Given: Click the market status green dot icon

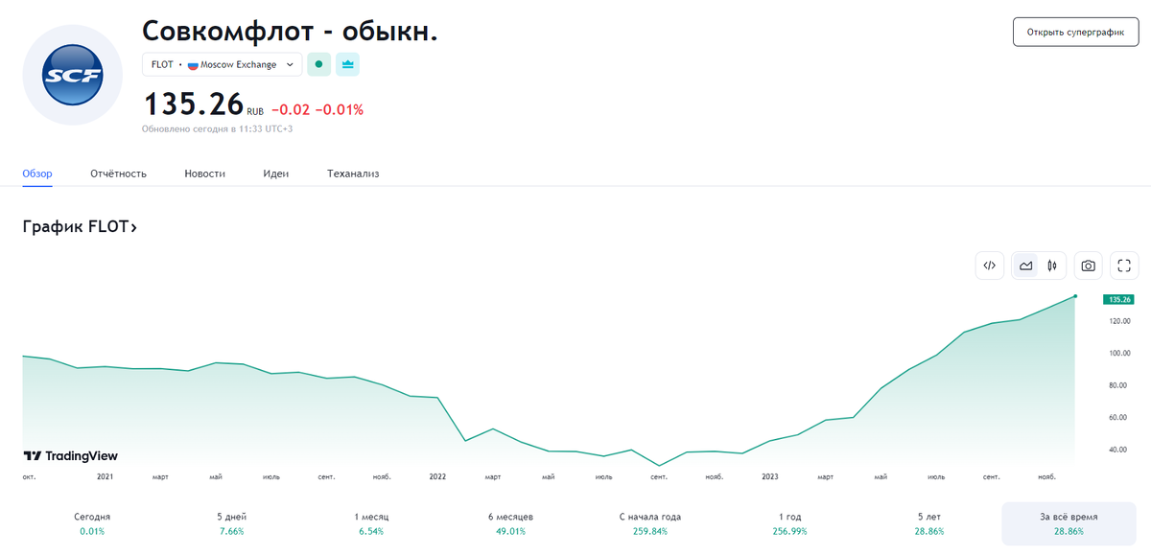Looking at the screenshot, I should (318, 64).
